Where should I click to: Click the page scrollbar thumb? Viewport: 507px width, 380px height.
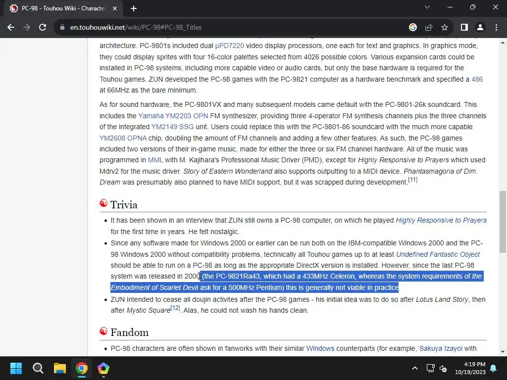click(503, 222)
